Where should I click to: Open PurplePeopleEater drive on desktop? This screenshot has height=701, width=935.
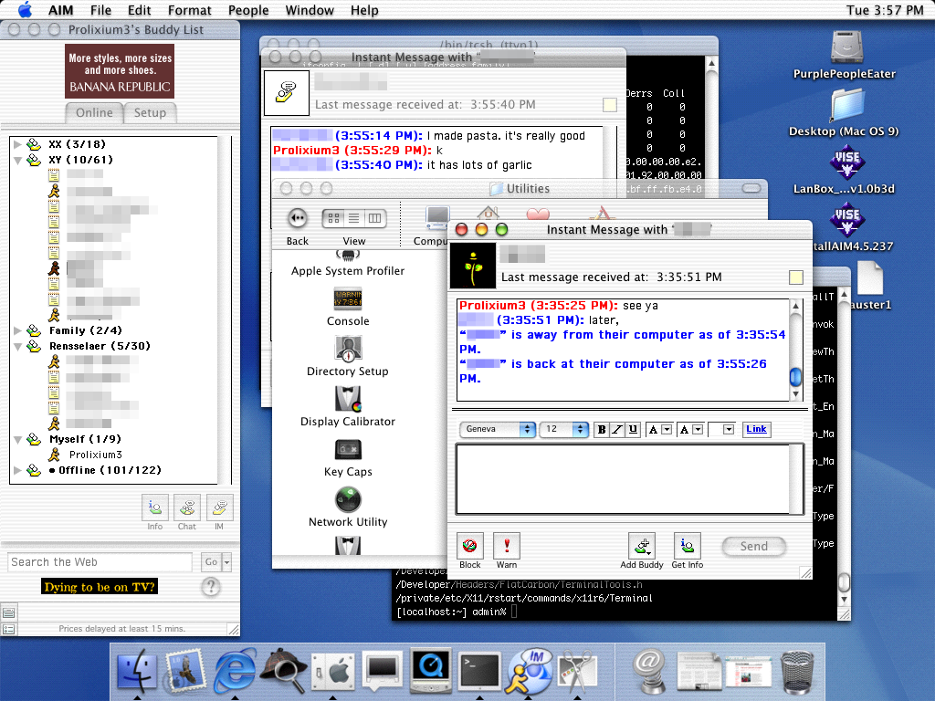[x=846, y=47]
